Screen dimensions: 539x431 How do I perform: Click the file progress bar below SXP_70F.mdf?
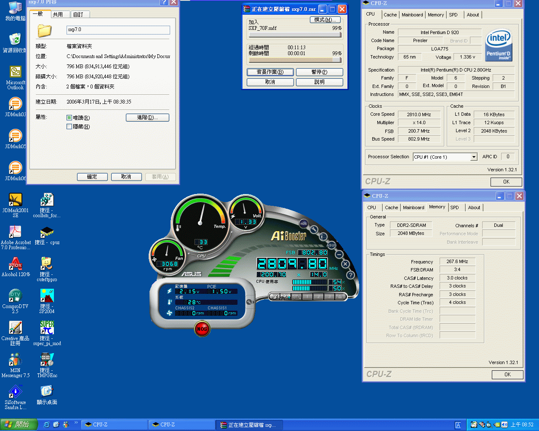pyautogui.click(x=295, y=35)
